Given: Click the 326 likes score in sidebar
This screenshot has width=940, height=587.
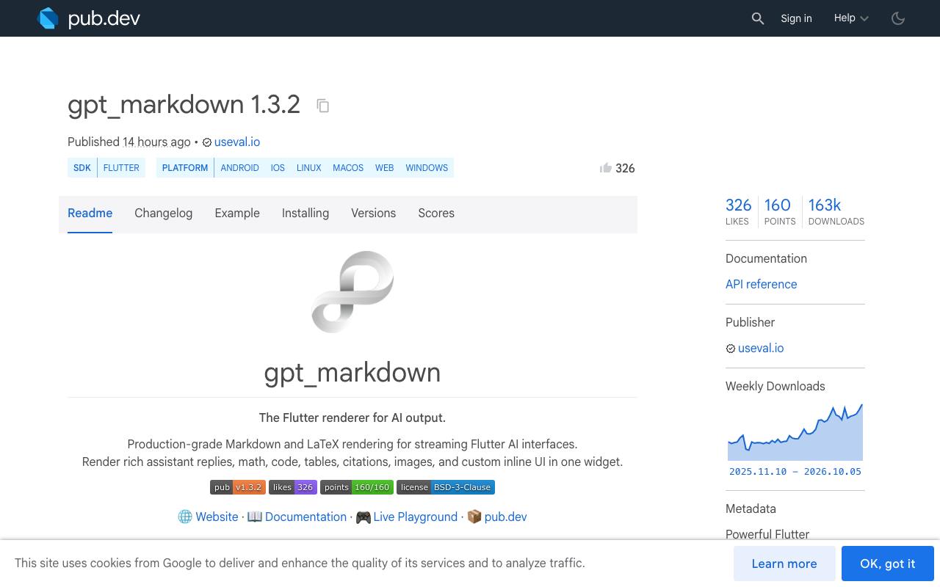Looking at the screenshot, I should (738, 211).
